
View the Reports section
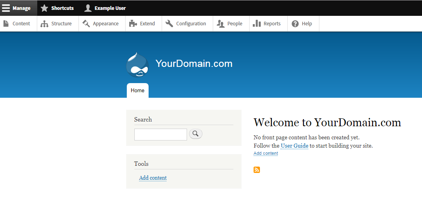coord(268,24)
